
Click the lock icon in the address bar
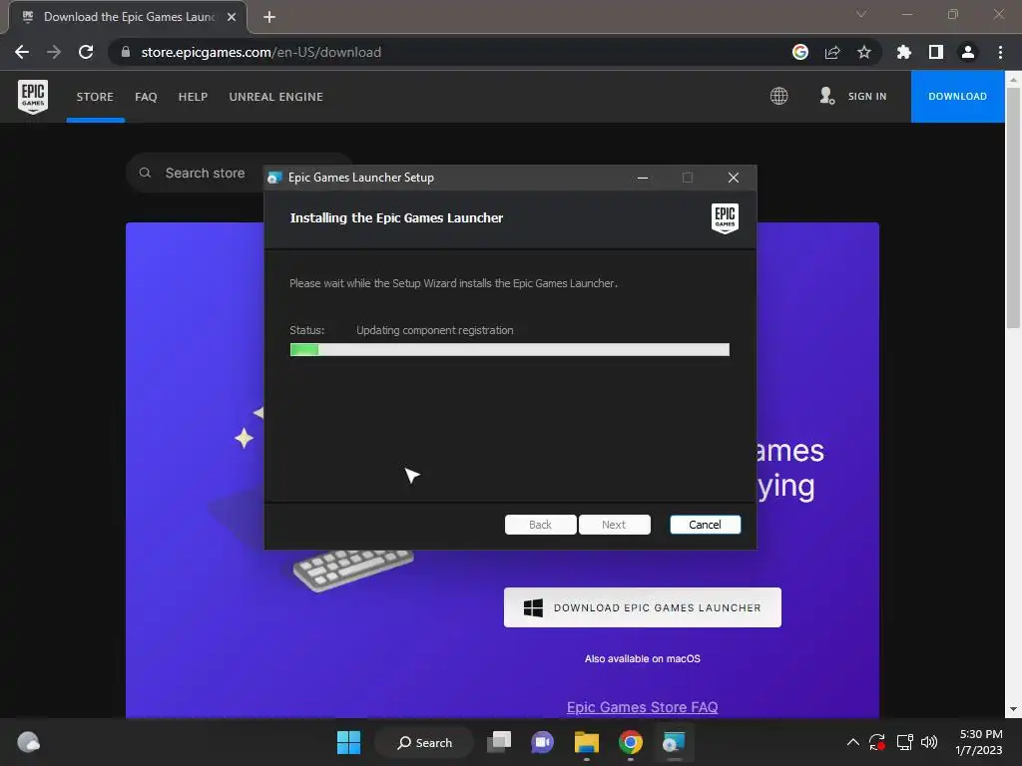[126, 52]
